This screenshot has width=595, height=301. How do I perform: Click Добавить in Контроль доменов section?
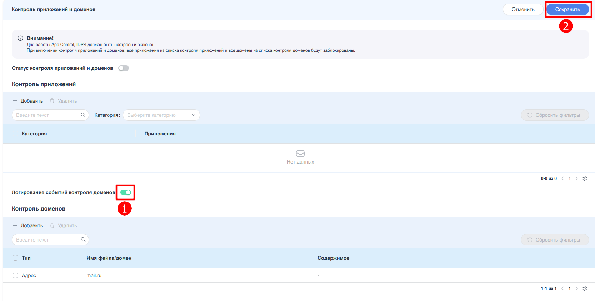coord(28,225)
